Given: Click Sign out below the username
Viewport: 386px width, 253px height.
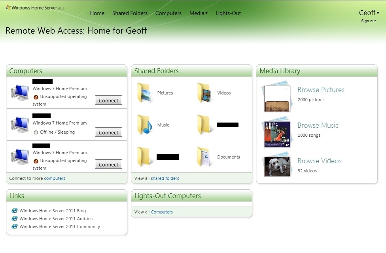Looking at the screenshot, I should tap(368, 21).
